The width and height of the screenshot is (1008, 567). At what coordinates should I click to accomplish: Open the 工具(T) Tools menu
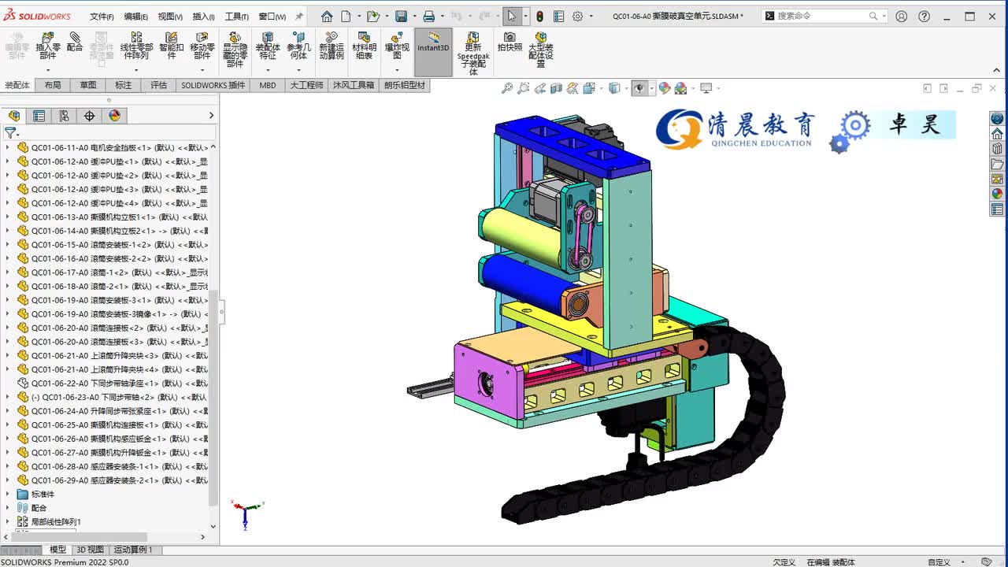[237, 17]
